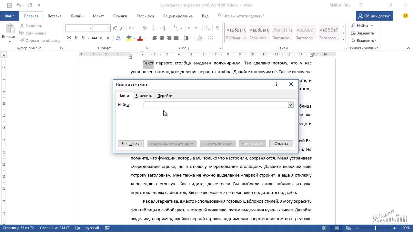Image resolution: width=413 pixels, height=232 pixels.
Task: Open the change case Aa menu
Action: [133, 28]
